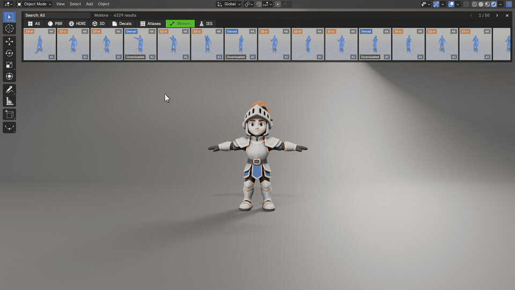Switch to material preview shading
Image resolution: width=515 pixels, height=290 pixels.
pos(488,4)
